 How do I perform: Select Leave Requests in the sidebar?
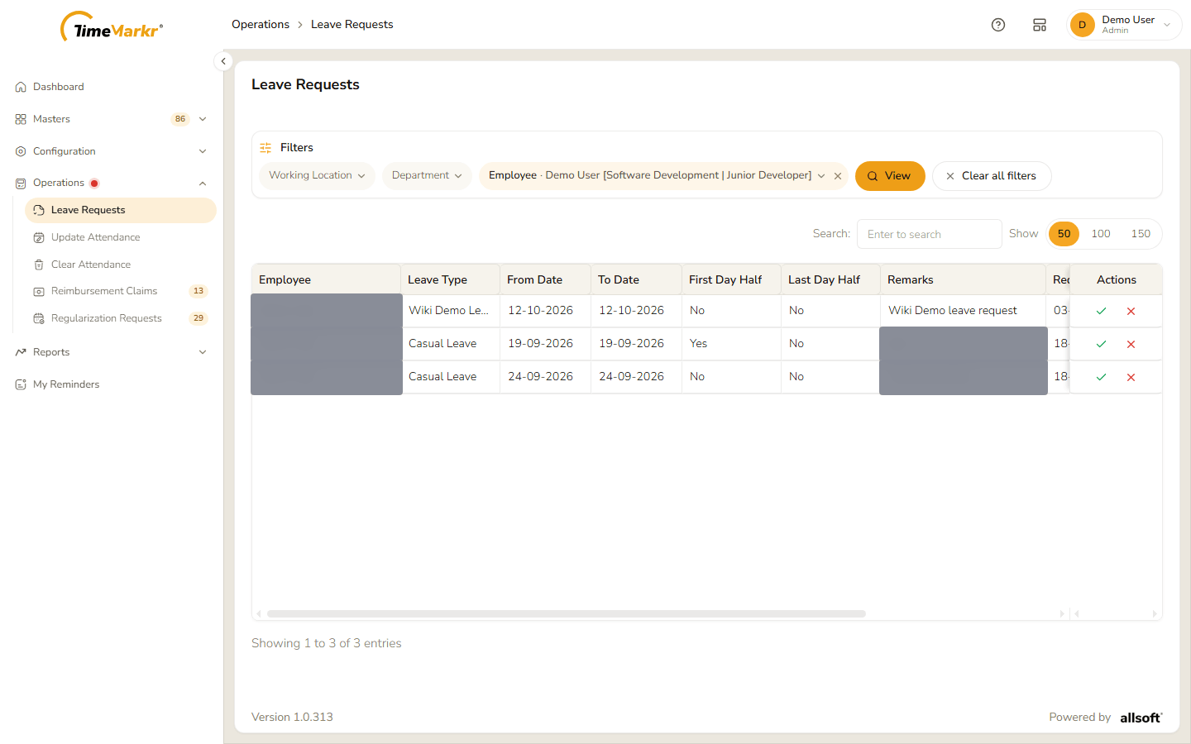(121, 210)
